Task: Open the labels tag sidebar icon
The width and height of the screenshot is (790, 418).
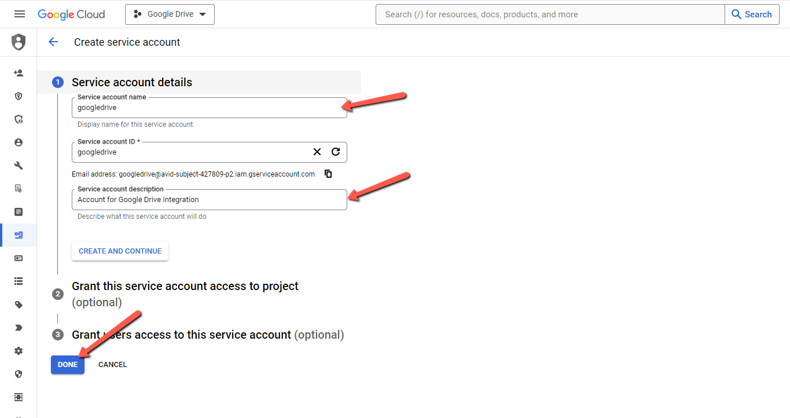Action: [19, 305]
